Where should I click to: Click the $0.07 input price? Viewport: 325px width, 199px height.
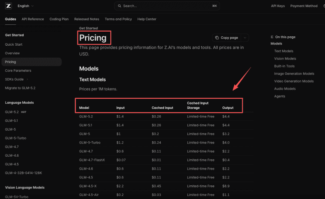pos(121,160)
